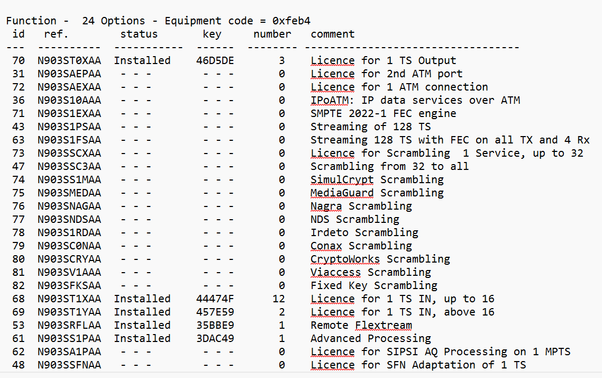
Task: Click the 'comment' column header
Action: point(333,34)
